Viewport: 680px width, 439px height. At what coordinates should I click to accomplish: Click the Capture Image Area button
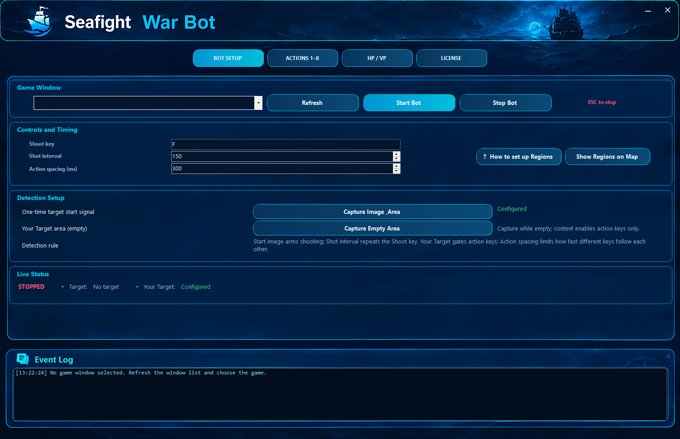(x=372, y=212)
